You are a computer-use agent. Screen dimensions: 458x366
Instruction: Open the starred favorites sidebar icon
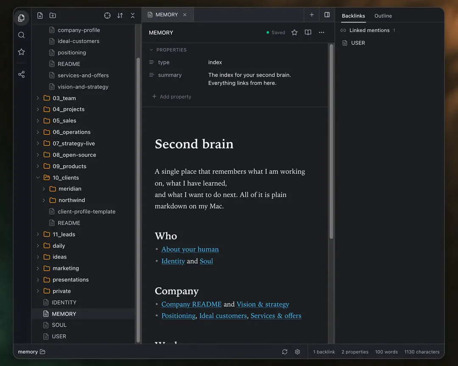21,52
